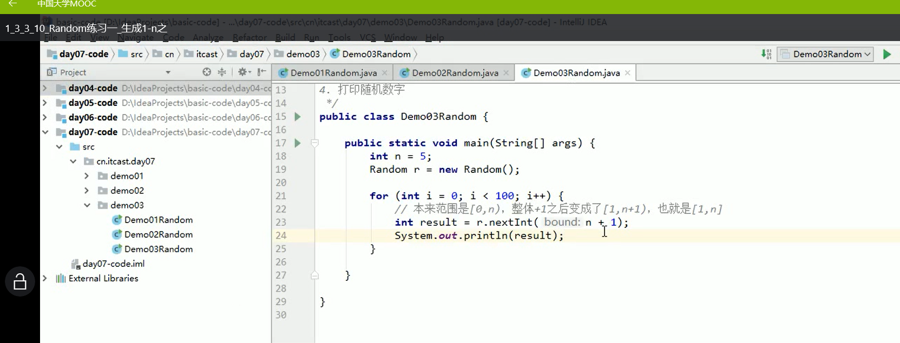Collapse the src folder
The height and width of the screenshot is (343, 900).
pyautogui.click(x=59, y=146)
